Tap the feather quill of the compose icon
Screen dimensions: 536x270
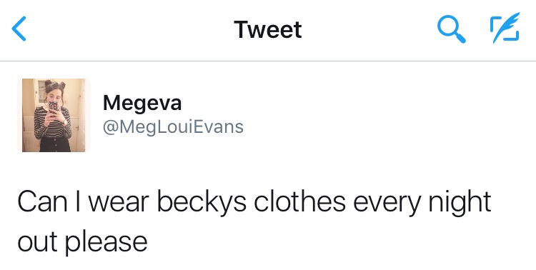point(507,26)
